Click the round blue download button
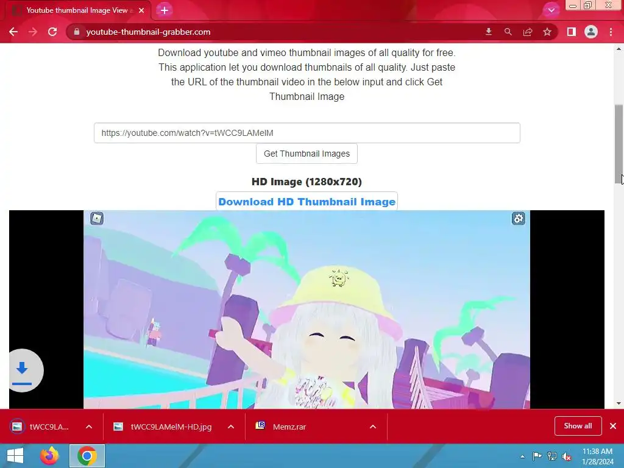The width and height of the screenshot is (624, 468). tap(23, 371)
